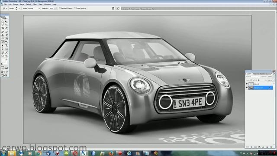Click the create new layer button
The width and height of the screenshot is (277, 156).
[x=267, y=147]
